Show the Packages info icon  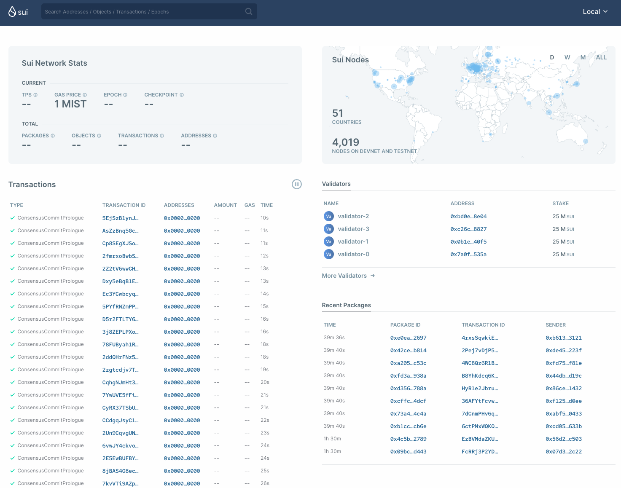click(x=53, y=136)
